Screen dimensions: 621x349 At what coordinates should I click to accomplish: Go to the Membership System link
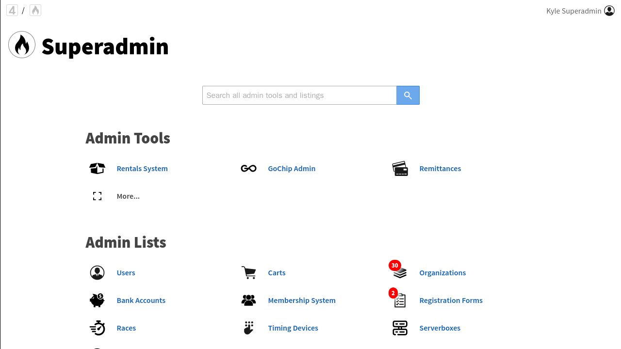tap(301, 300)
